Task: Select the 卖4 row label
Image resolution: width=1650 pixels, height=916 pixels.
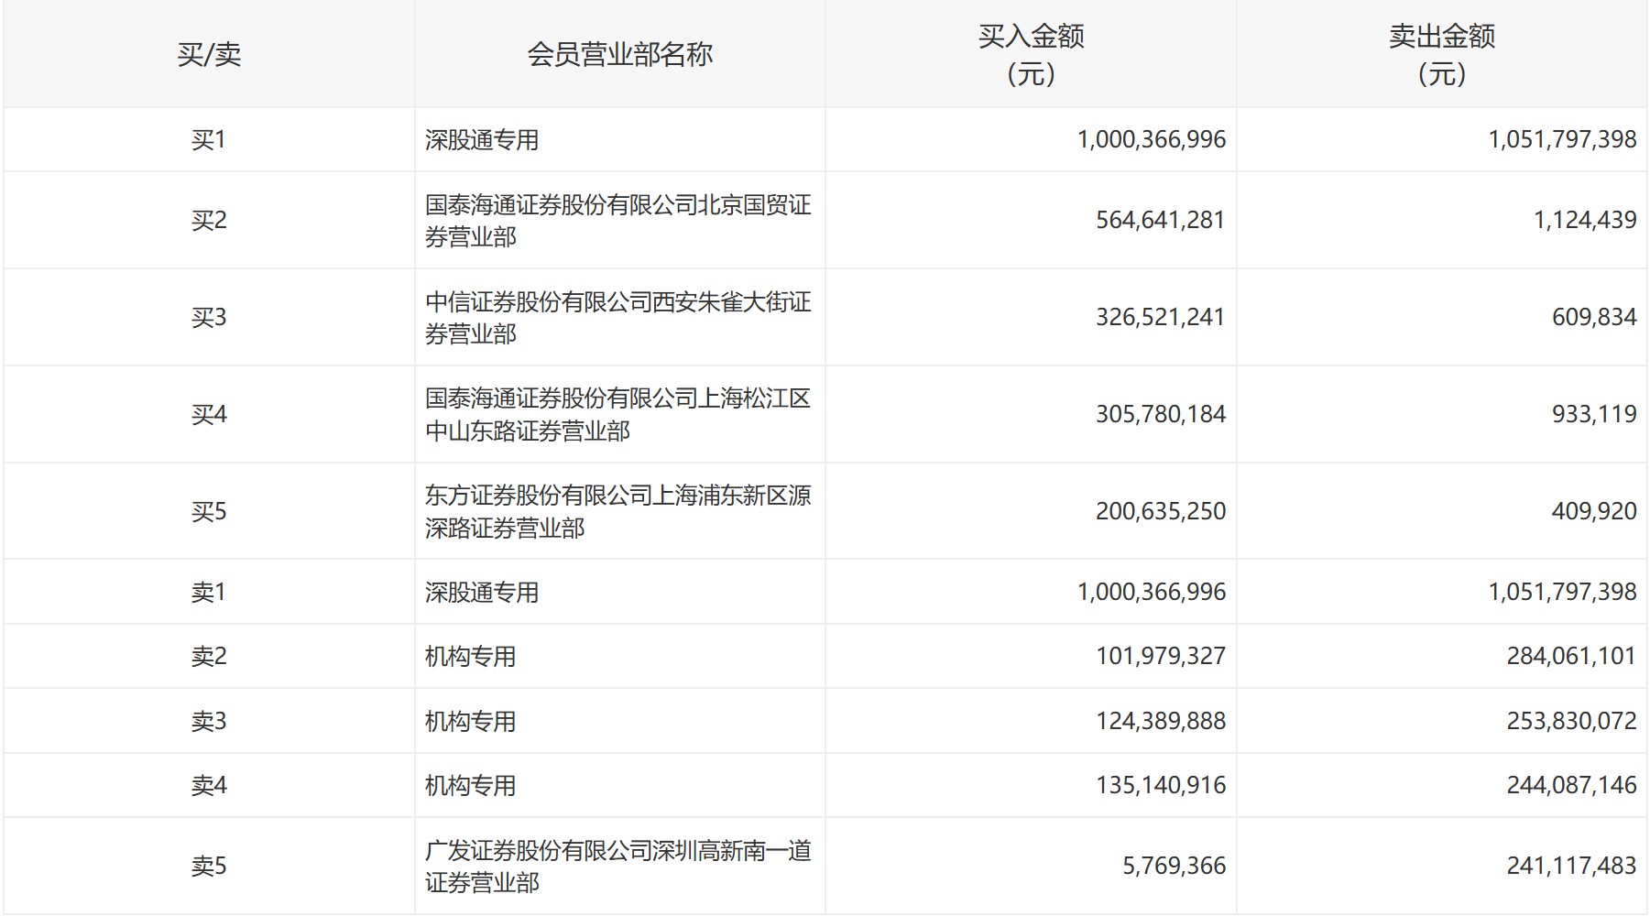Action: pos(209,785)
